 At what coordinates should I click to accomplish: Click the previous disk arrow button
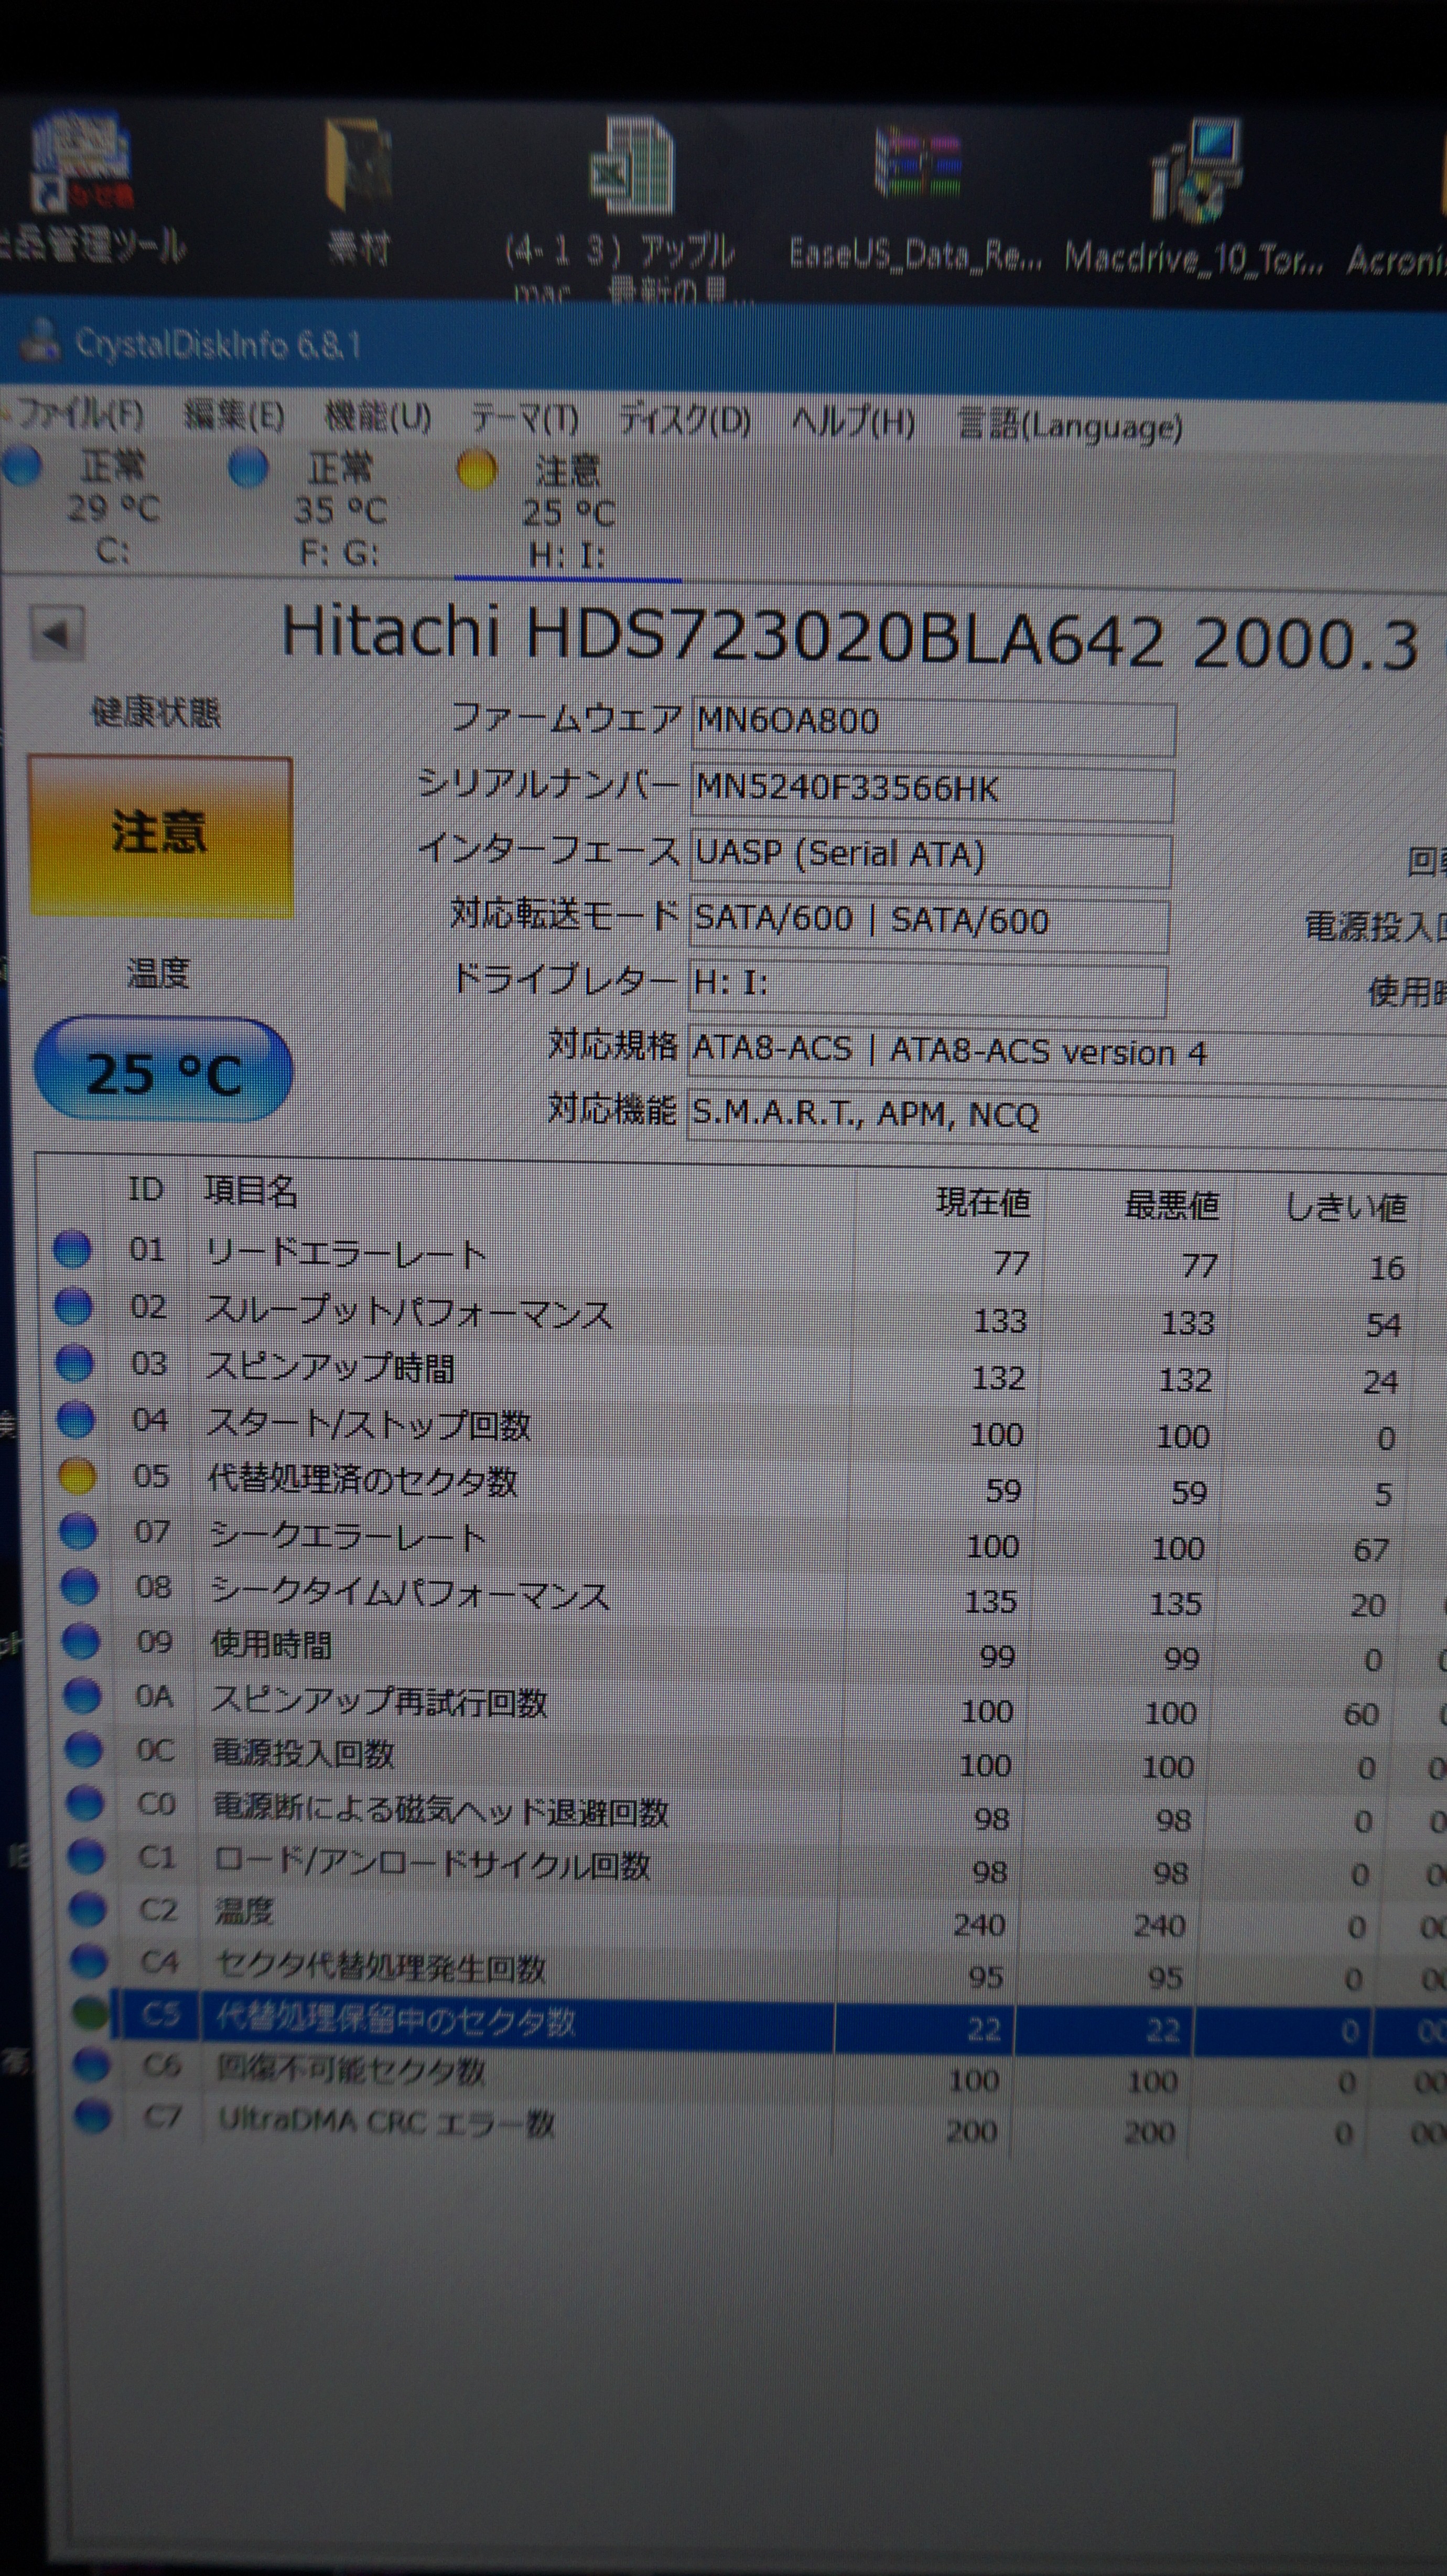coord(57,633)
